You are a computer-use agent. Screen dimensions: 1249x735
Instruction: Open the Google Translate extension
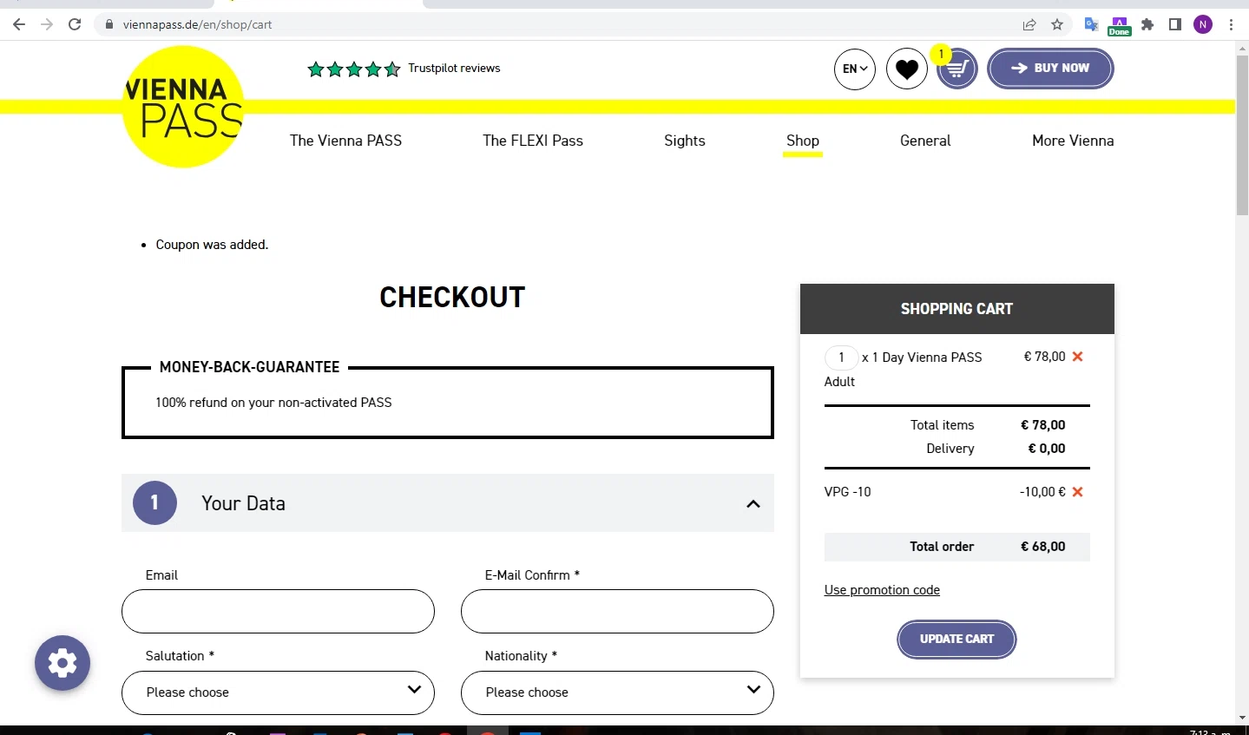[1092, 24]
